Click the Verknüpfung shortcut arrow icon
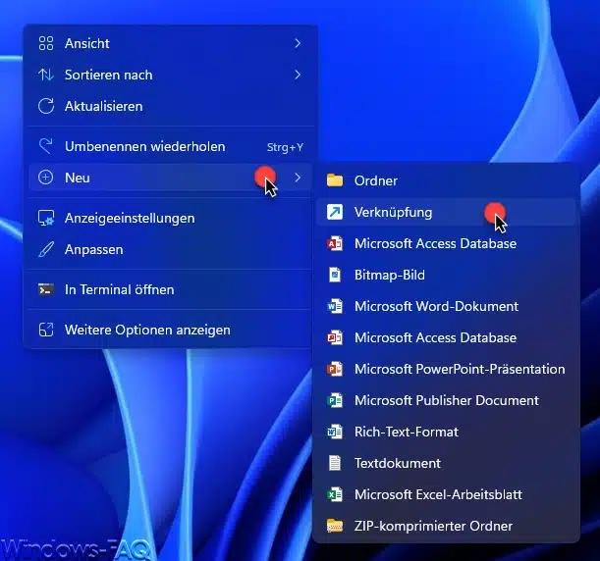 (x=335, y=212)
